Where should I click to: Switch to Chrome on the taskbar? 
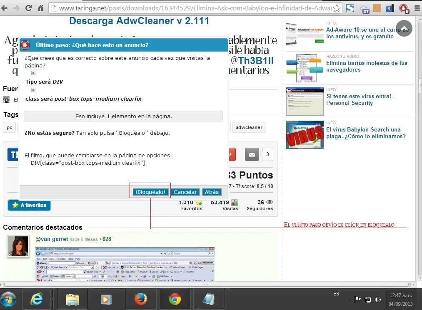coord(175,299)
